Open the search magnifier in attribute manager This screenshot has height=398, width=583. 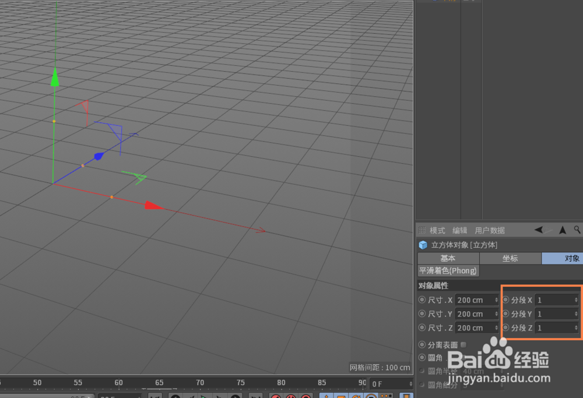577,230
